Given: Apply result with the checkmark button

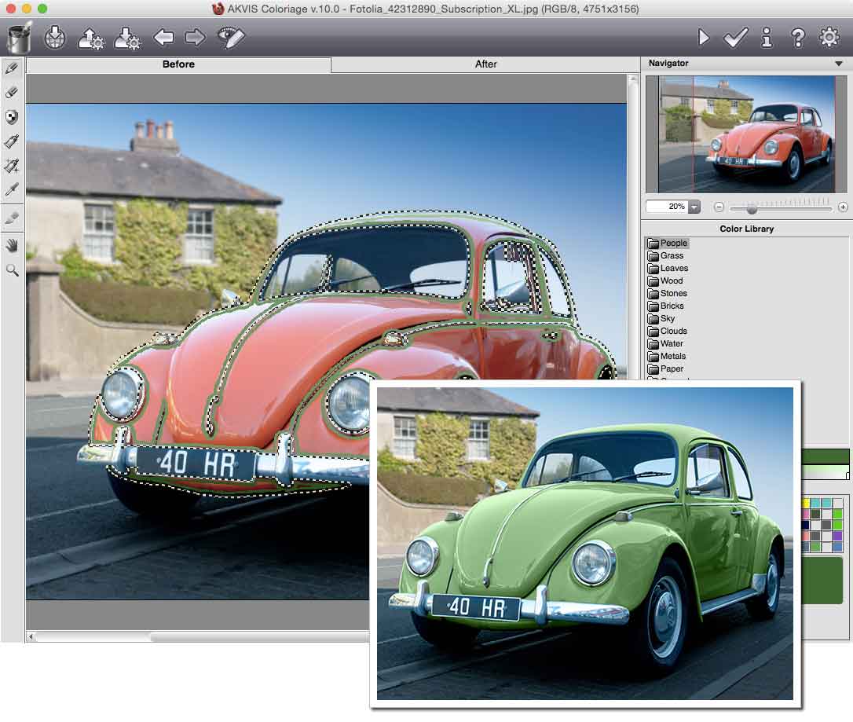Looking at the screenshot, I should coord(735,38).
